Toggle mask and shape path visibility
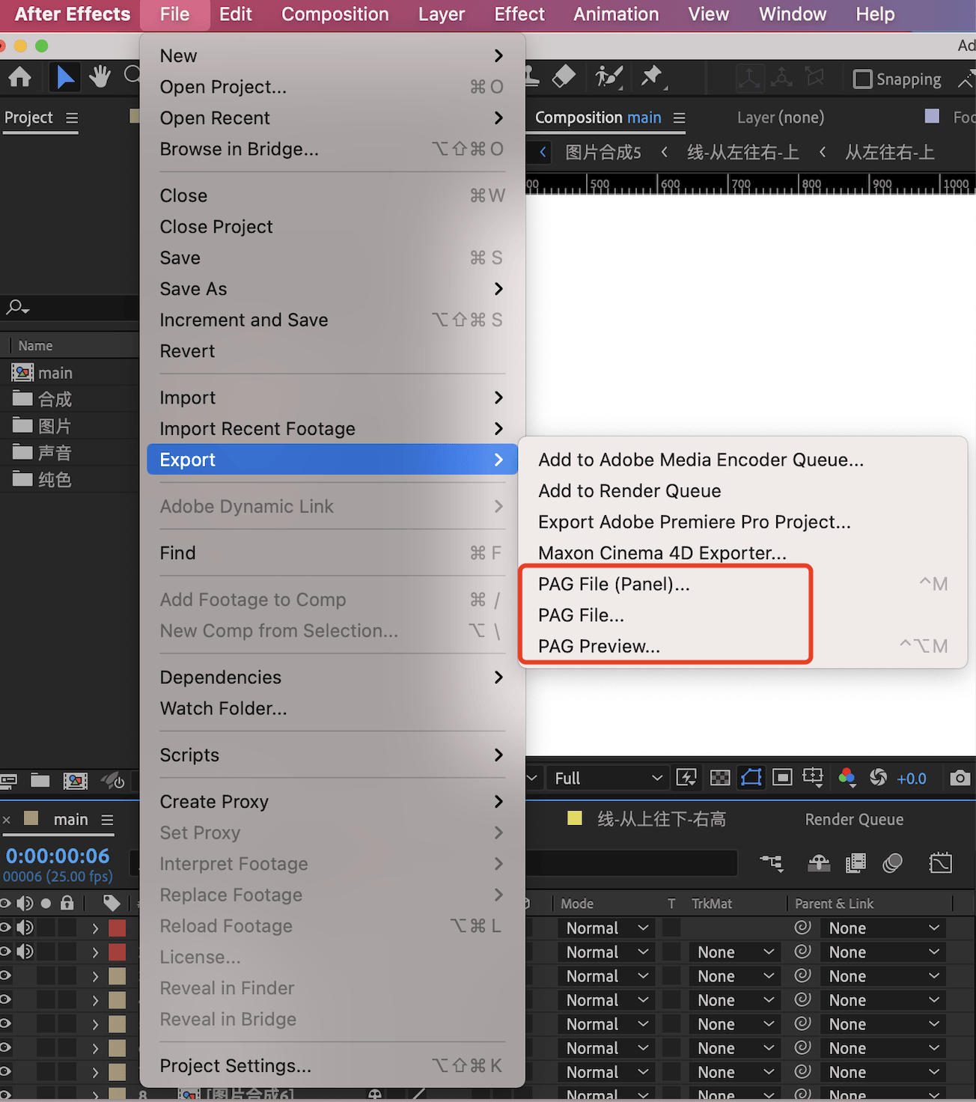Screen dimensions: 976x1102 751,778
